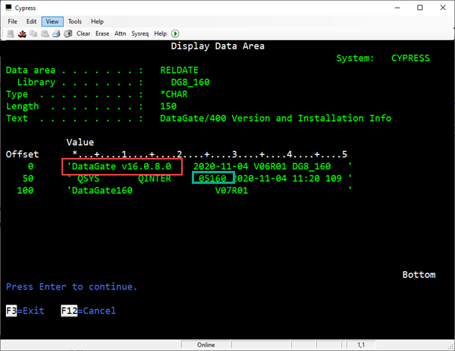Click the offset 100 label

[x=25, y=191]
